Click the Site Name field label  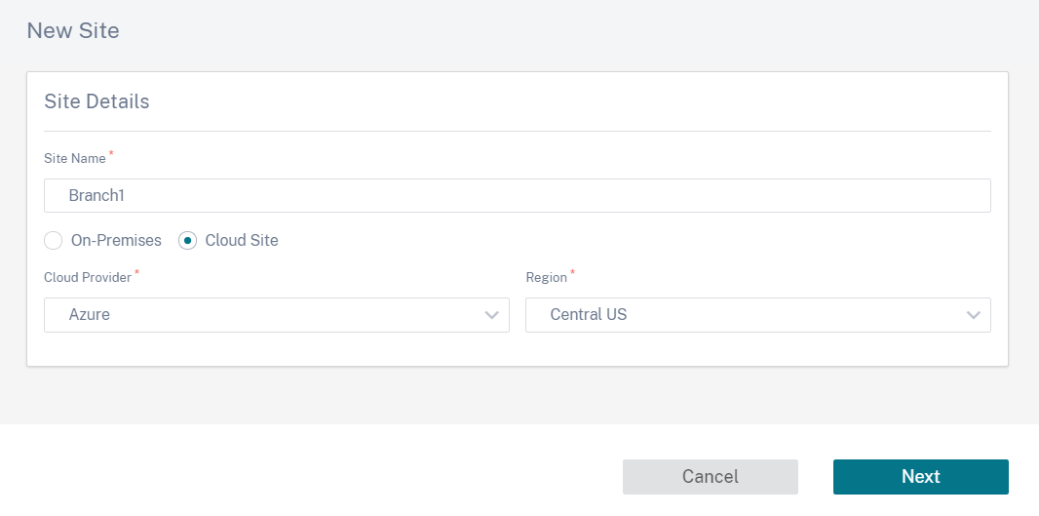click(x=75, y=159)
